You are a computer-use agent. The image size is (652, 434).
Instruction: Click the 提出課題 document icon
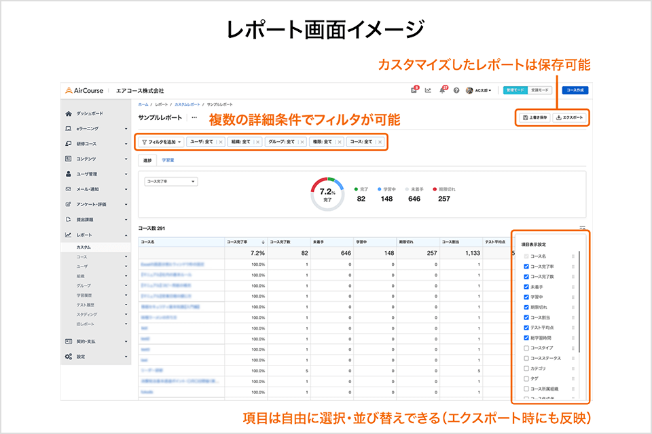(x=69, y=219)
